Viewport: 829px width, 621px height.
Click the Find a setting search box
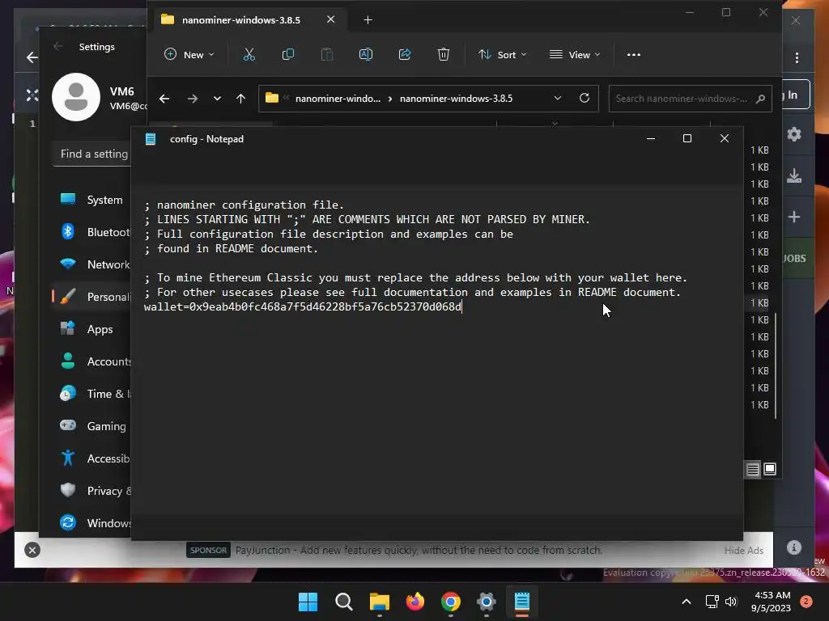click(x=92, y=154)
